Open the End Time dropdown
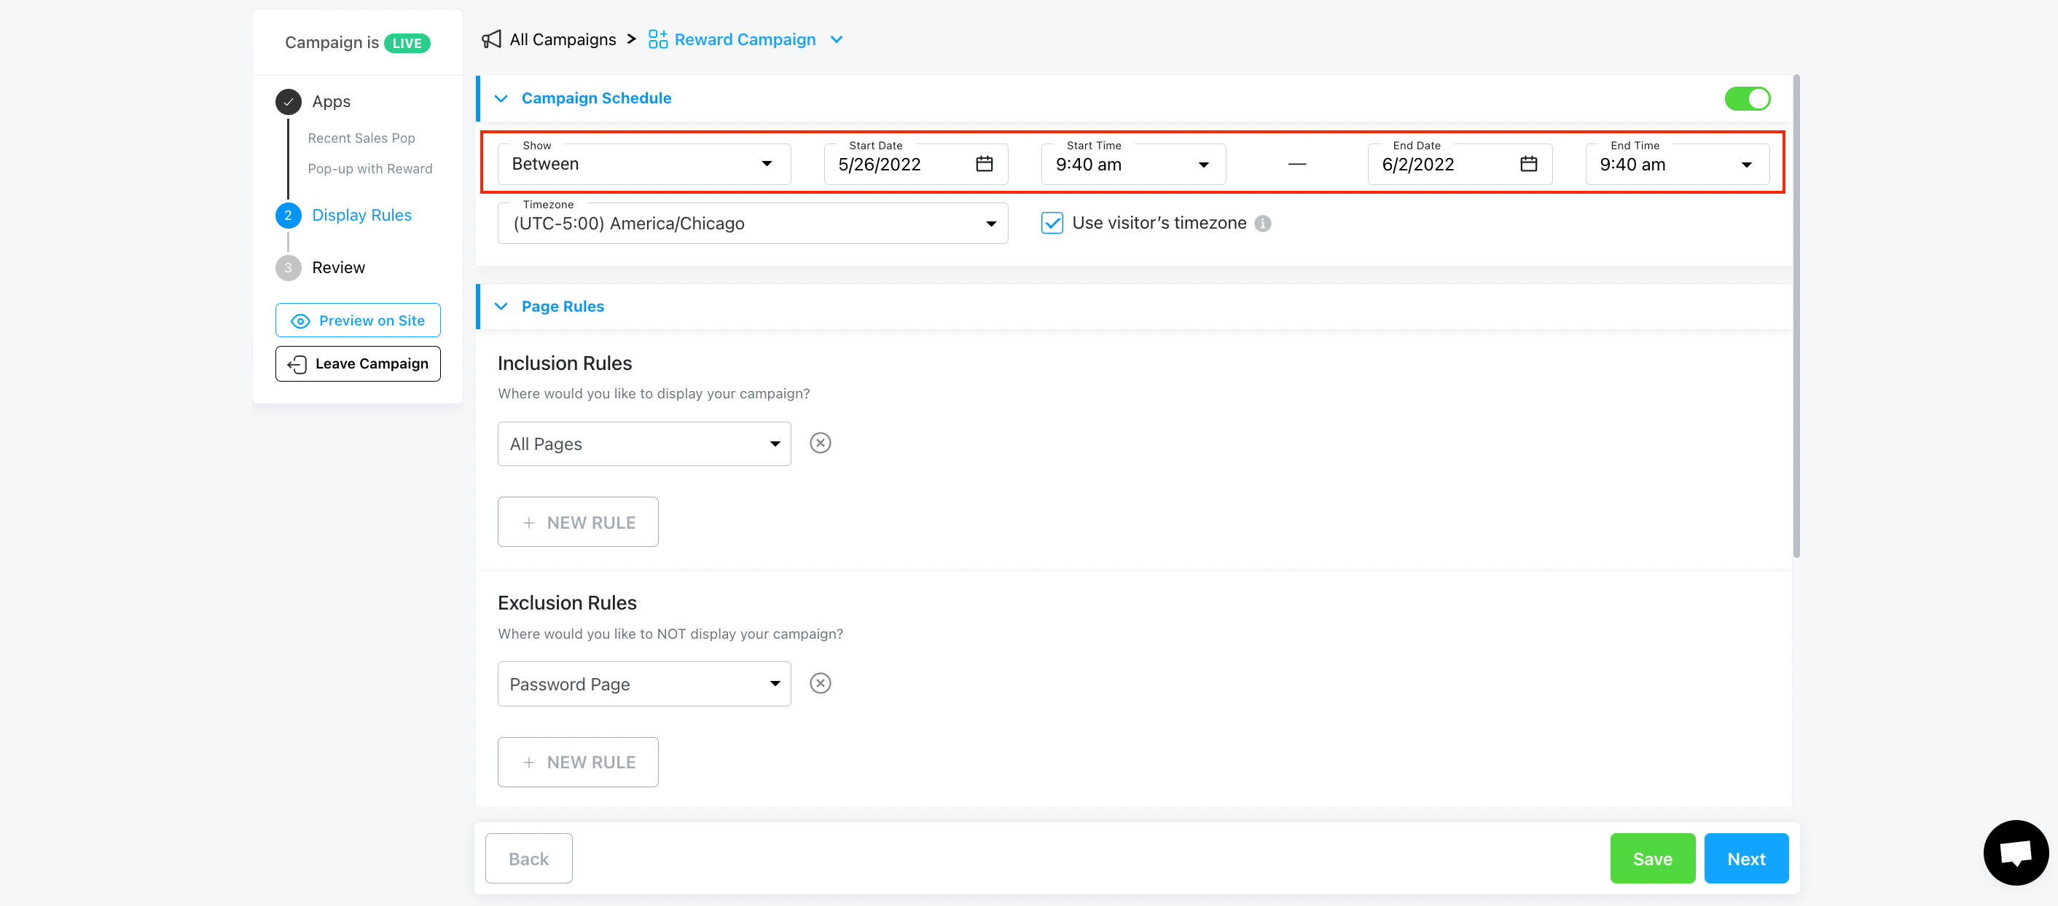This screenshot has width=2058, height=906. pyautogui.click(x=1677, y=164)
